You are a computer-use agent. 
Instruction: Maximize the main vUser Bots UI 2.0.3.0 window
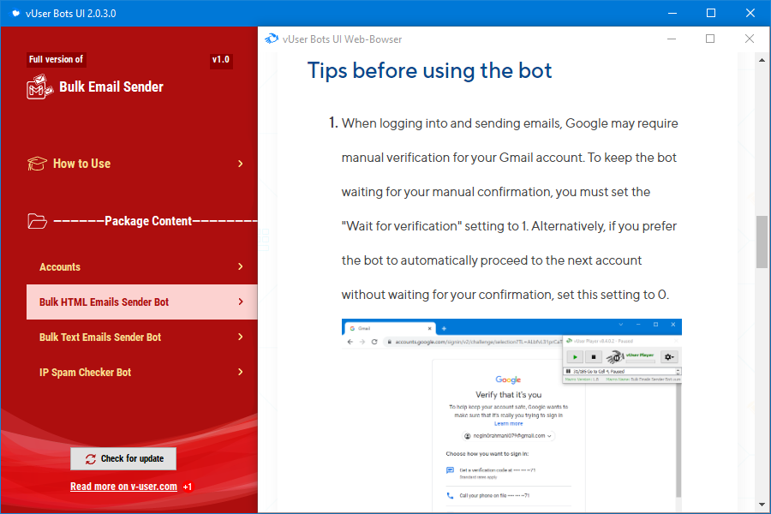pyautogui.click(x=711, y=14)
